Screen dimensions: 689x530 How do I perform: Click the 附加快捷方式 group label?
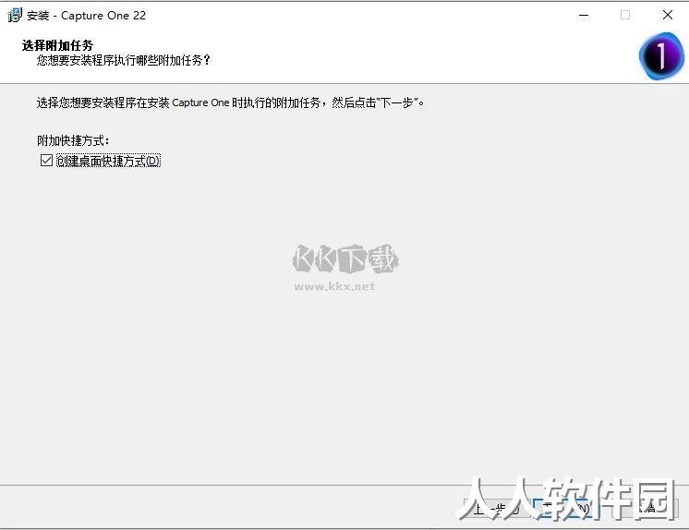[x=73, y=140]
